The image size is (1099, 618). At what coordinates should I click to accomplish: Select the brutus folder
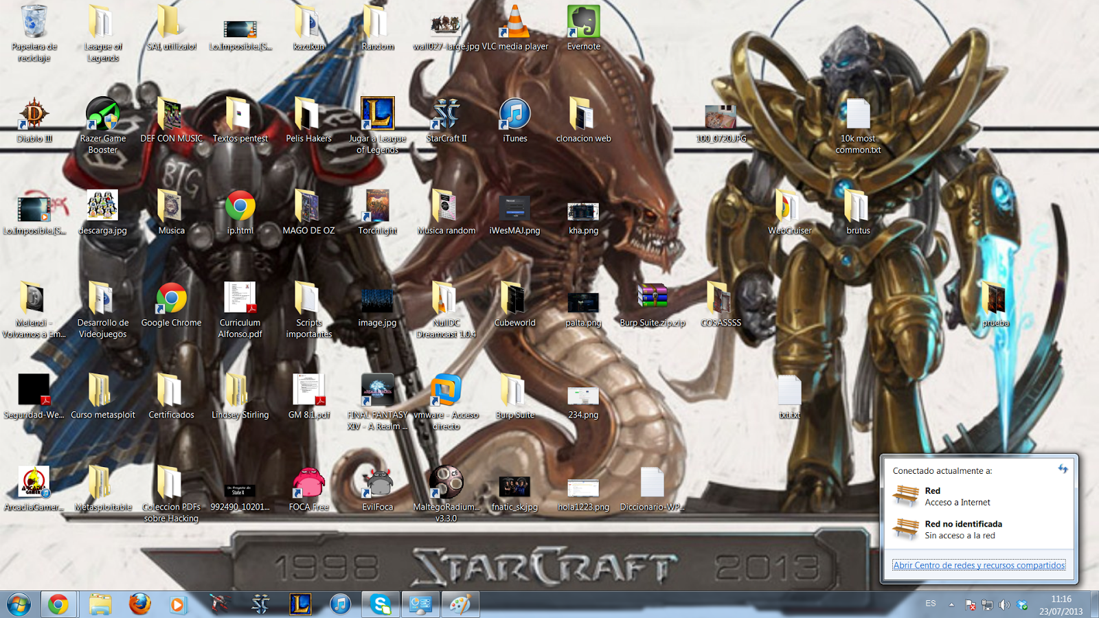coord(858,212)
